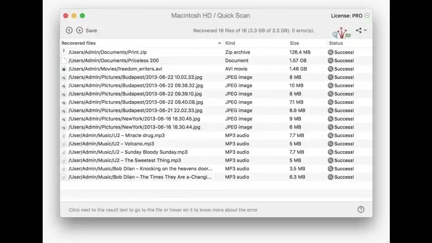432x243 pixels.
Task: Click the Zip archive kind cell
Action: coord(237,52)
